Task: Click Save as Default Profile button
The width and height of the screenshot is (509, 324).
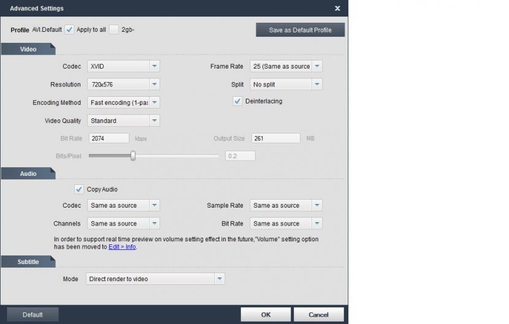Action: pos(300,30)
